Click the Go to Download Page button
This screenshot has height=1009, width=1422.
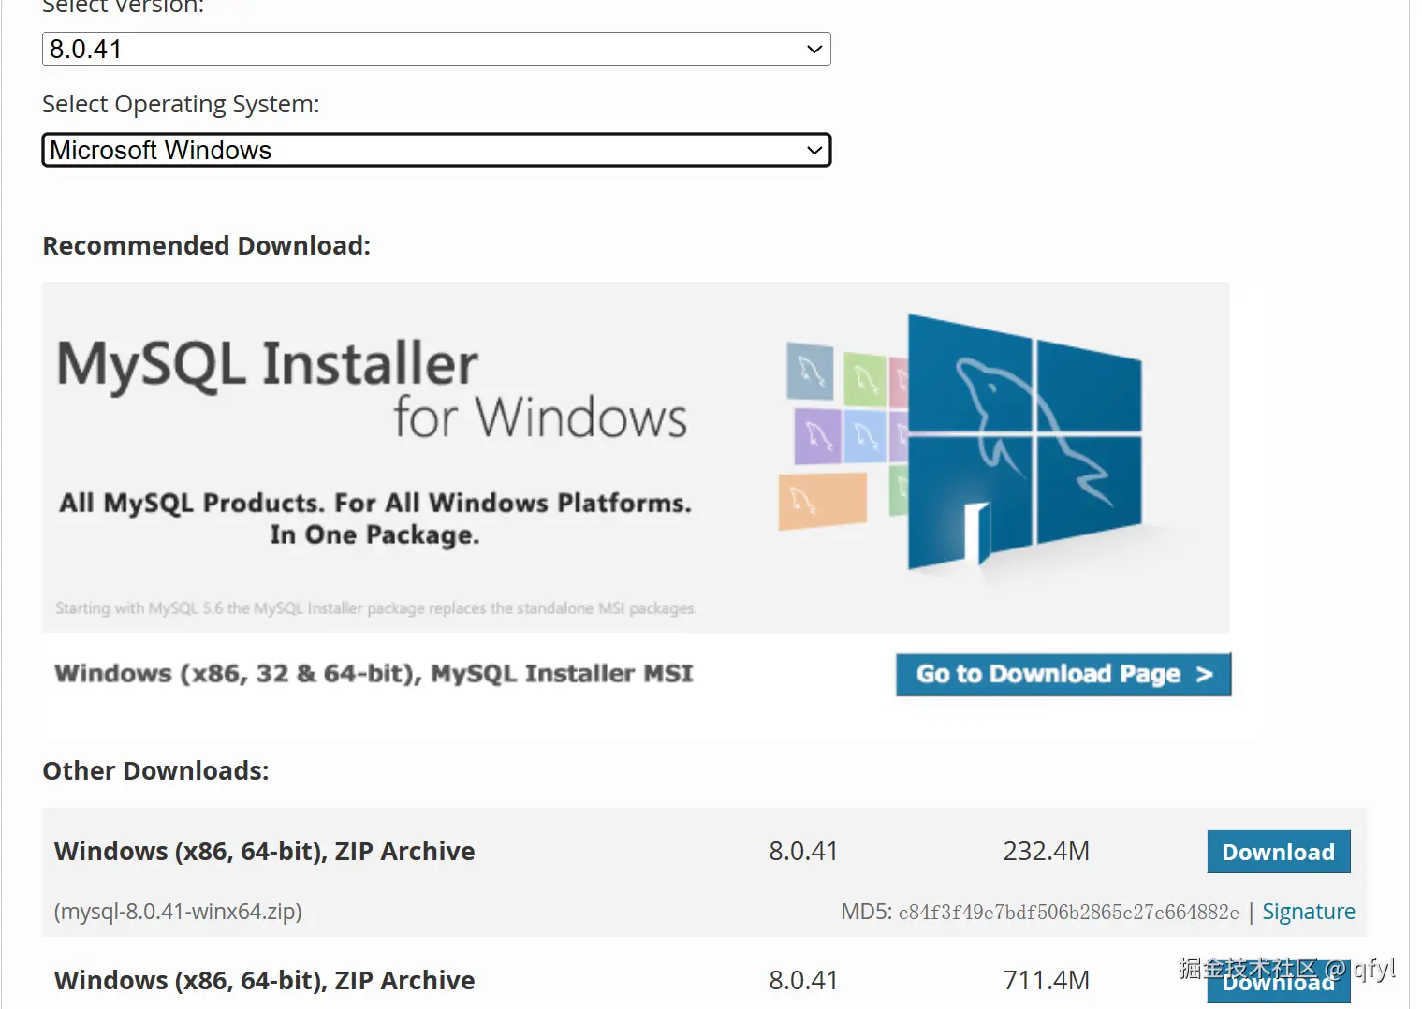pyautogui.click(x=1063, y=674)
